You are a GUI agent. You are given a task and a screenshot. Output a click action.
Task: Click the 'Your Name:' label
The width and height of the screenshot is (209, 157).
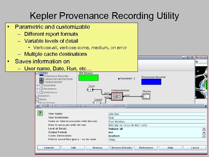[55, 114]
